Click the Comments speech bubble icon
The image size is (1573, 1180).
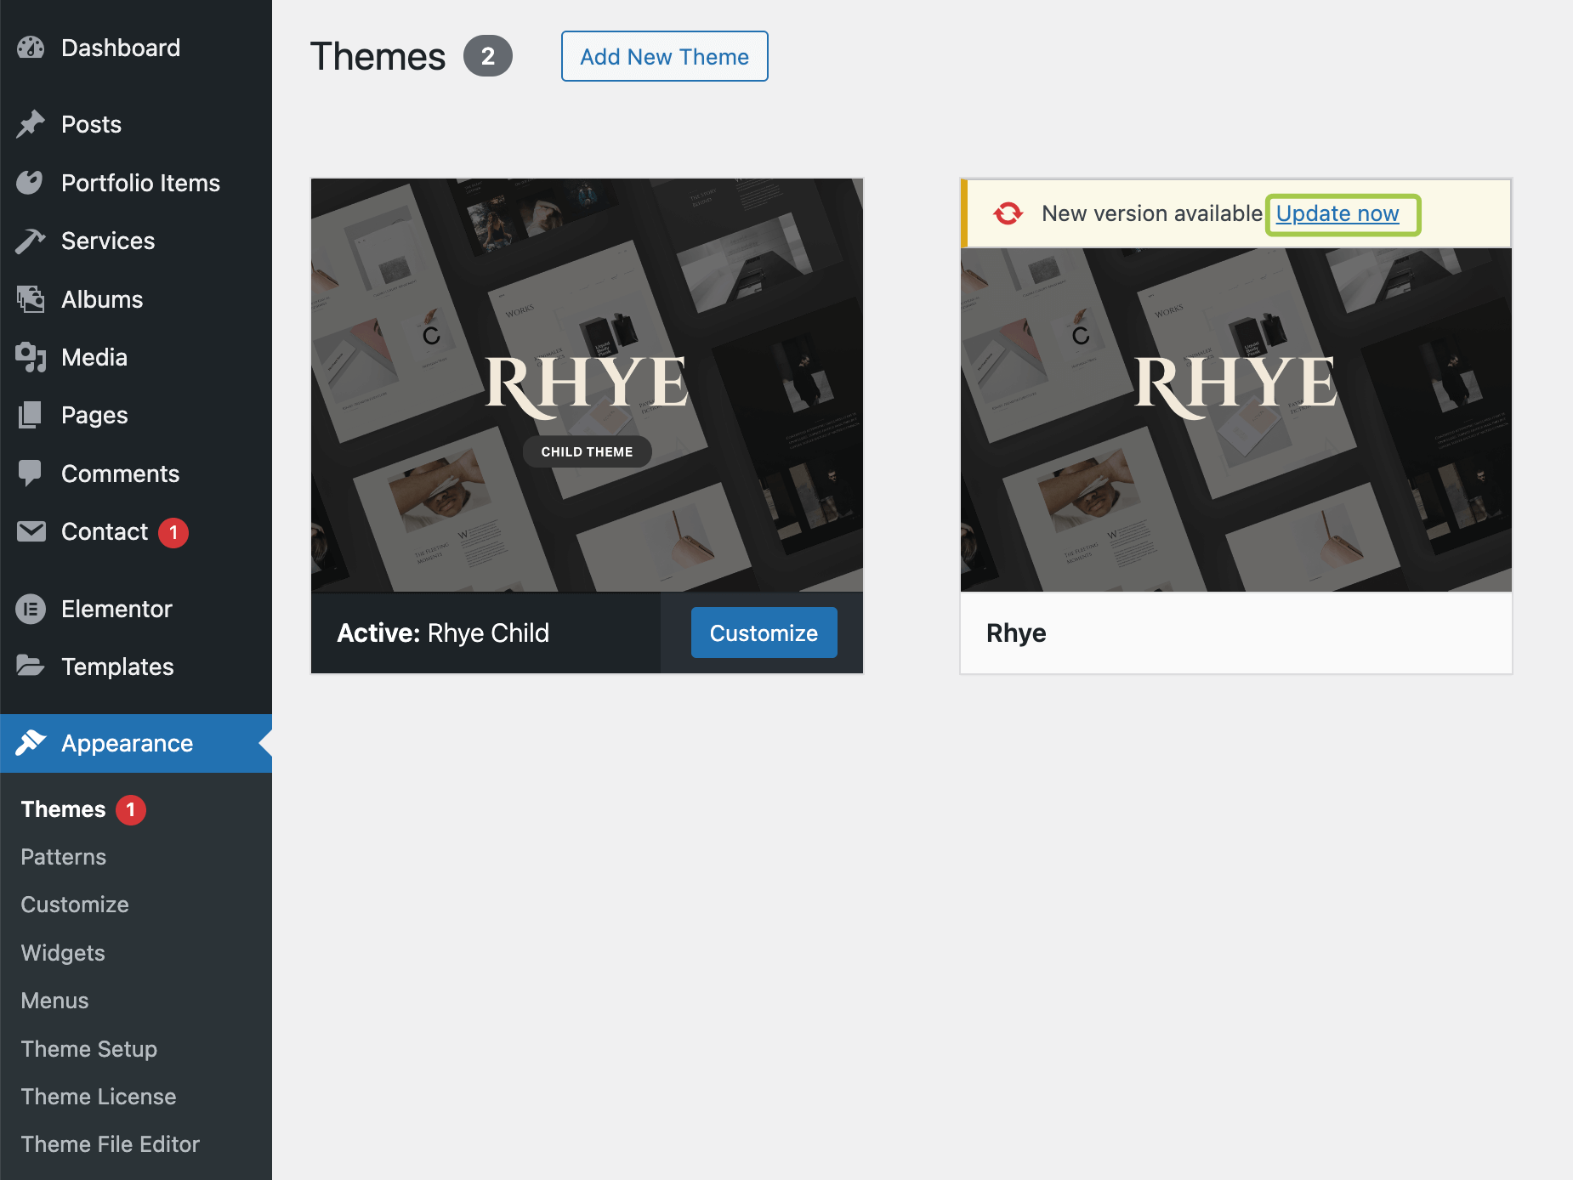31,474
